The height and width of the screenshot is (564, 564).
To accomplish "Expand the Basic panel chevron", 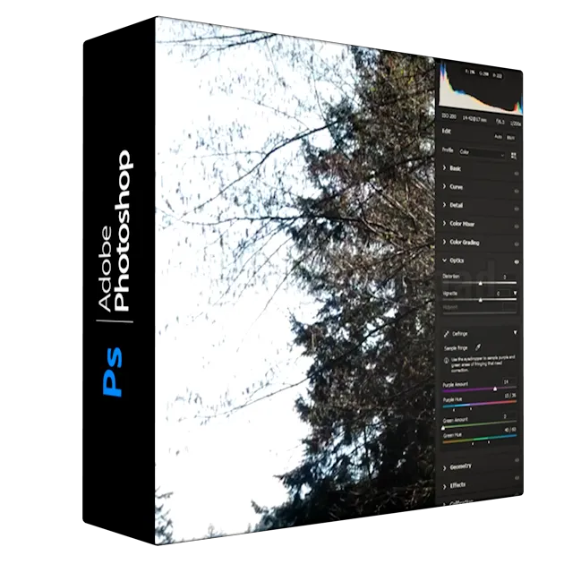I will pos(444,167).
